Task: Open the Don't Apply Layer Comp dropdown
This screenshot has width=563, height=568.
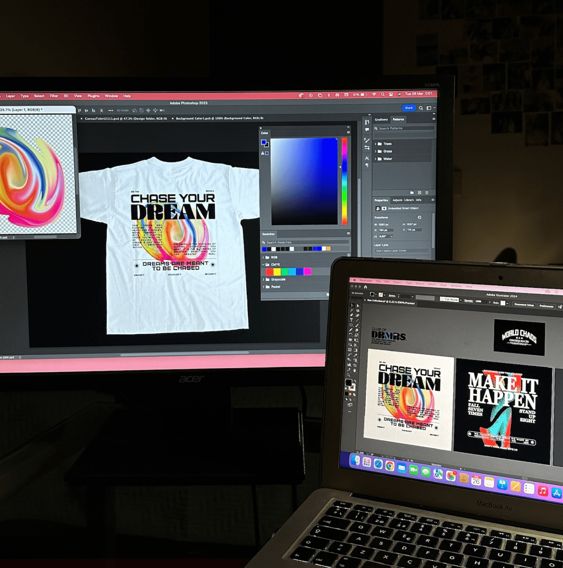Action: click(x=401, y=251)
